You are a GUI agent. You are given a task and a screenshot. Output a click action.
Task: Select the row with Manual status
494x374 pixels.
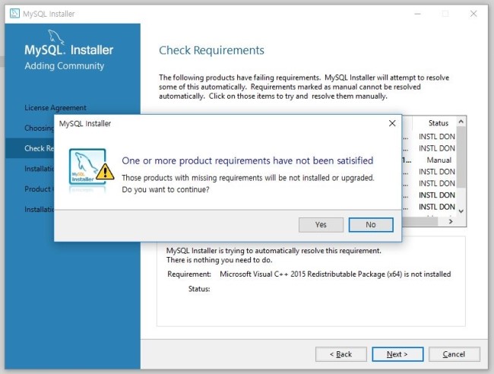pyautogui.click(x=429, y=160)
